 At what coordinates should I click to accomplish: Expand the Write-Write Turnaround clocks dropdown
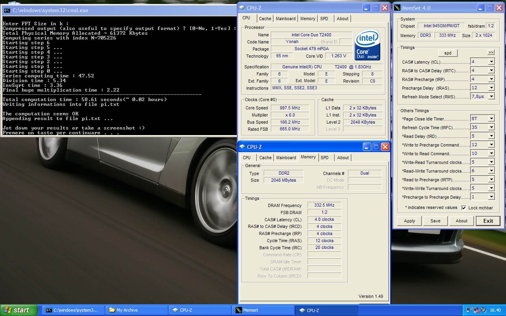491,188
